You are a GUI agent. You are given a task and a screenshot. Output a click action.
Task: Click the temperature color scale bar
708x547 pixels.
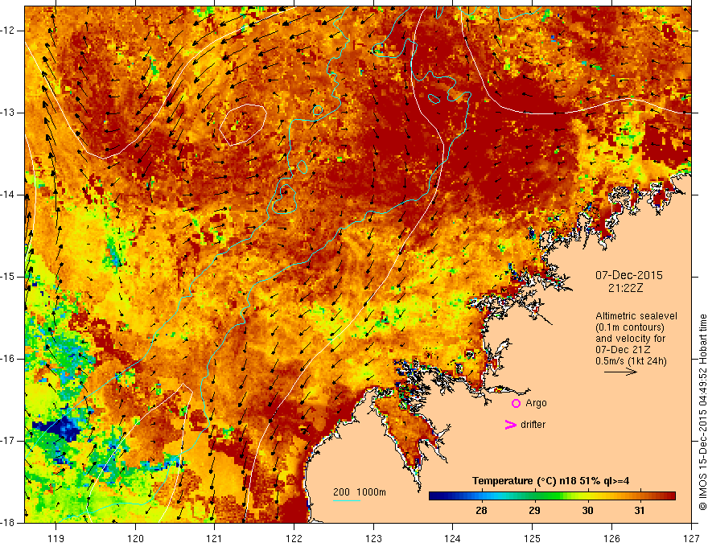point(552,496)
